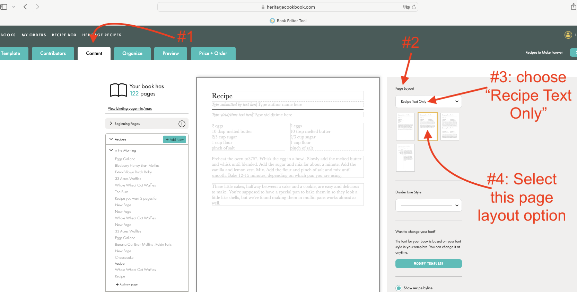The image size is (577, 292).
Task: Click the translate icon in address bar
Action: click(x=406, y=7)
